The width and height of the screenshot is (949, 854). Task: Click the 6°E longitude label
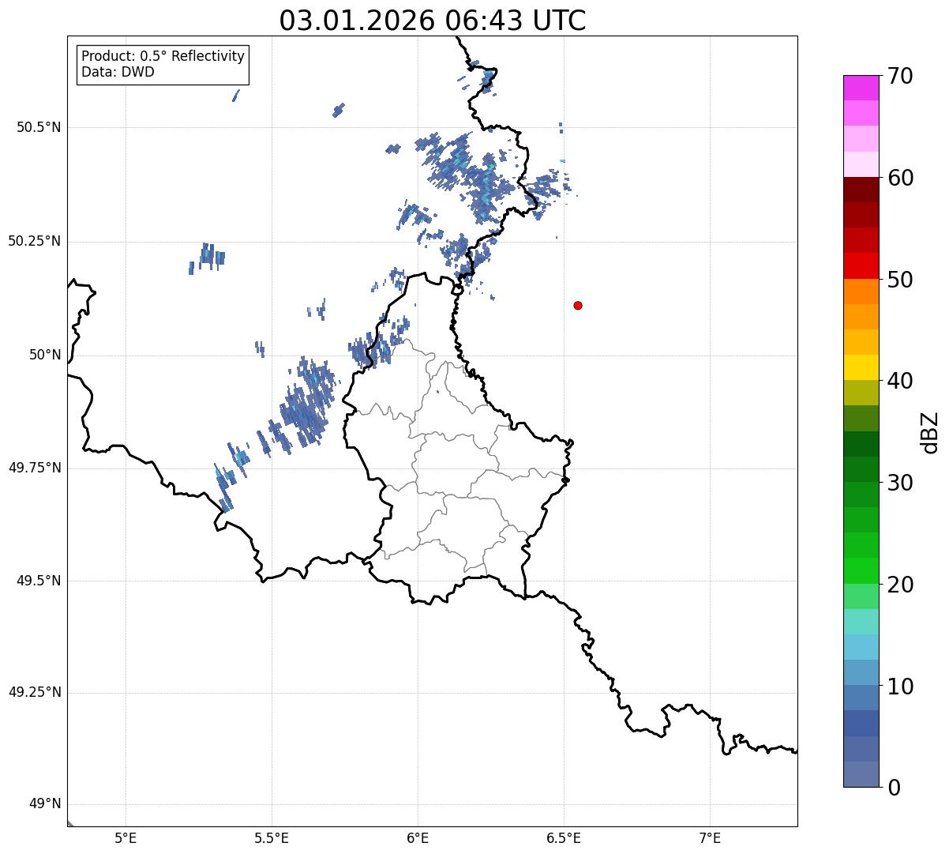click(418, 837)
